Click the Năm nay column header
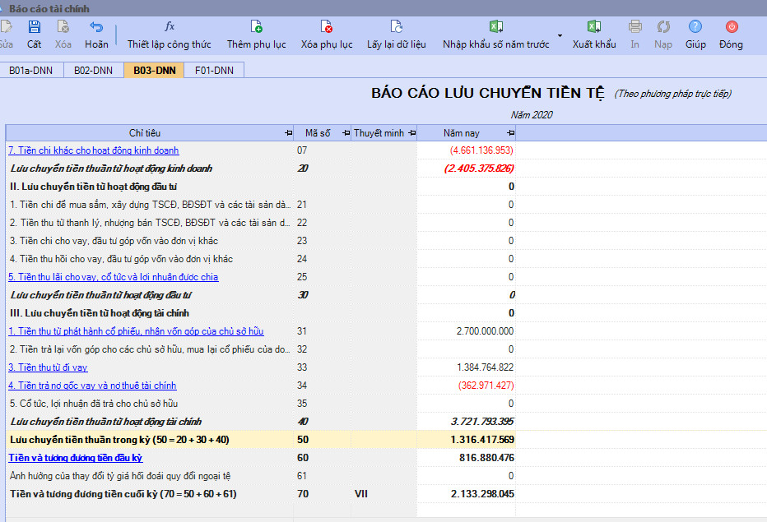The height and width of the screenshot is (522, 767). click(466, 133)
